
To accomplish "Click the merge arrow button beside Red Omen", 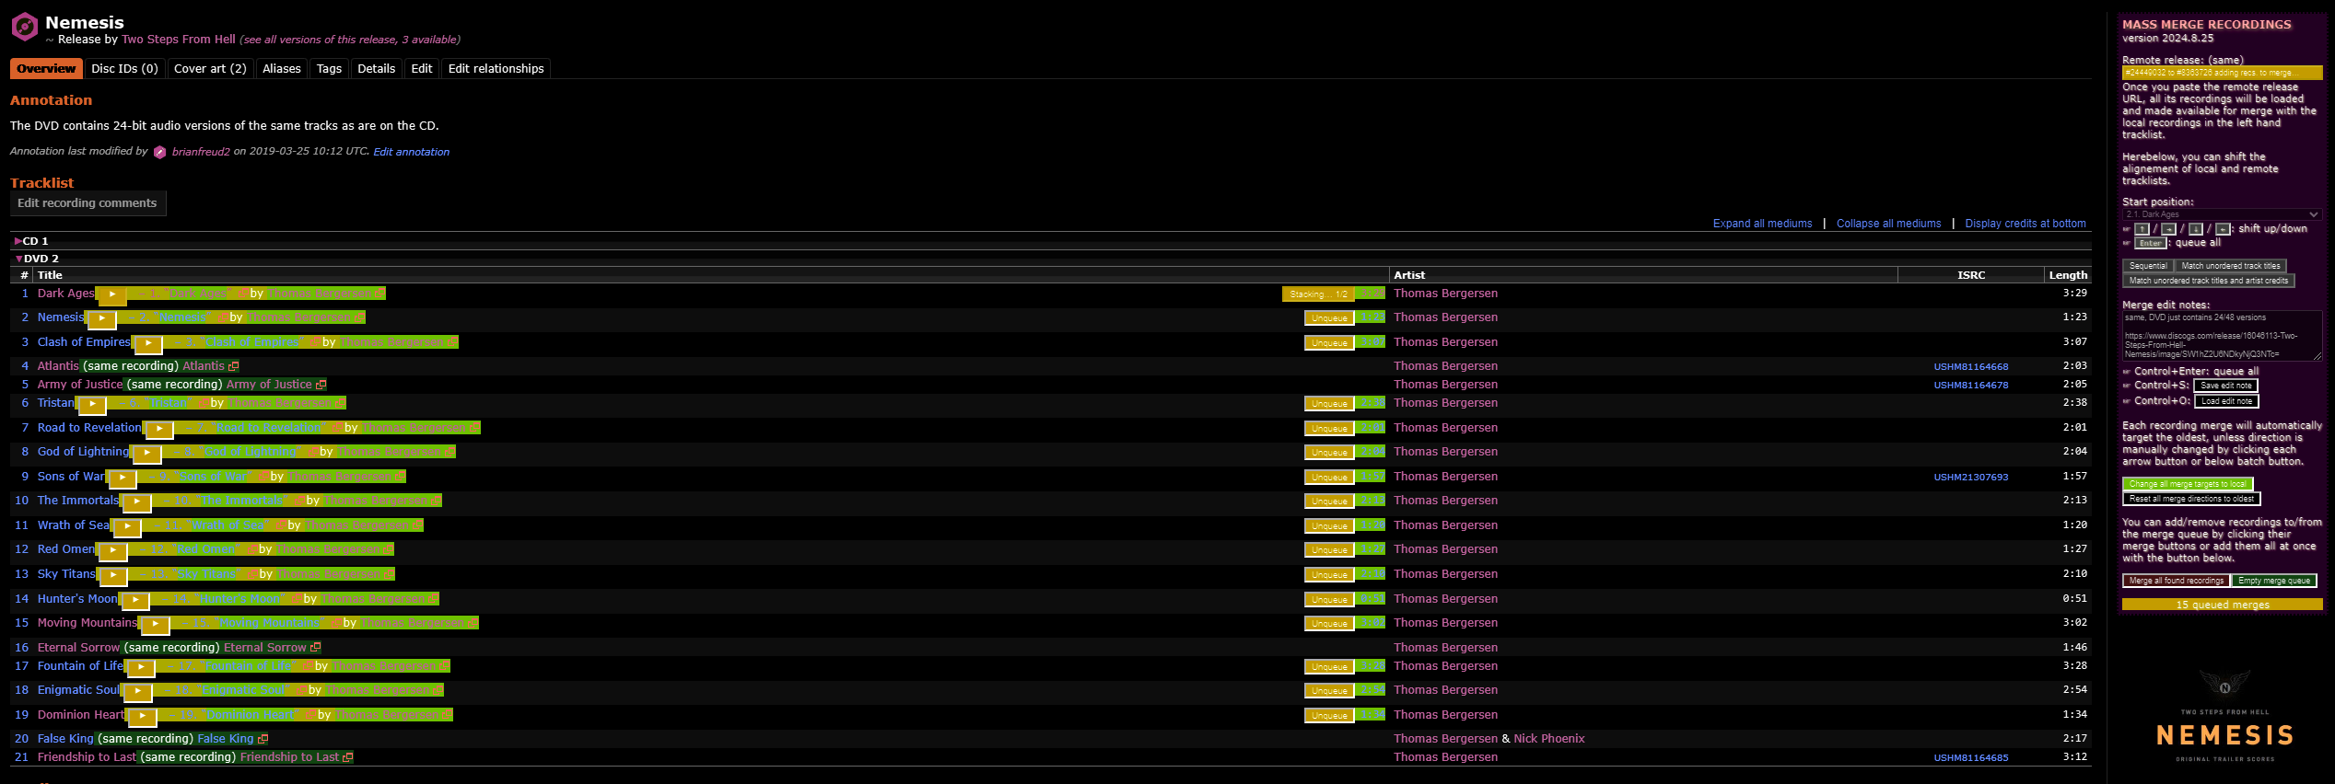I will tap(111, 551).
